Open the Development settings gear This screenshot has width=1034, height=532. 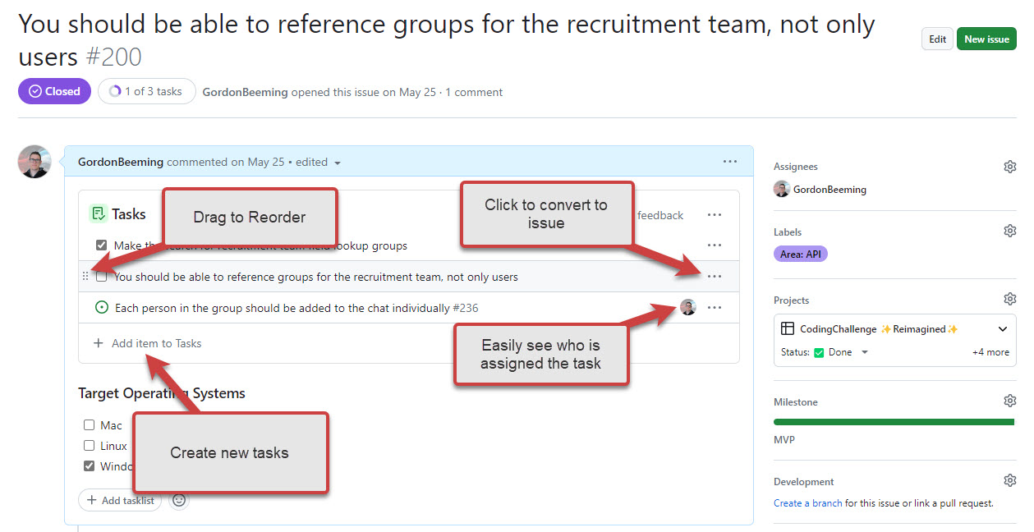click(1009, 481)
